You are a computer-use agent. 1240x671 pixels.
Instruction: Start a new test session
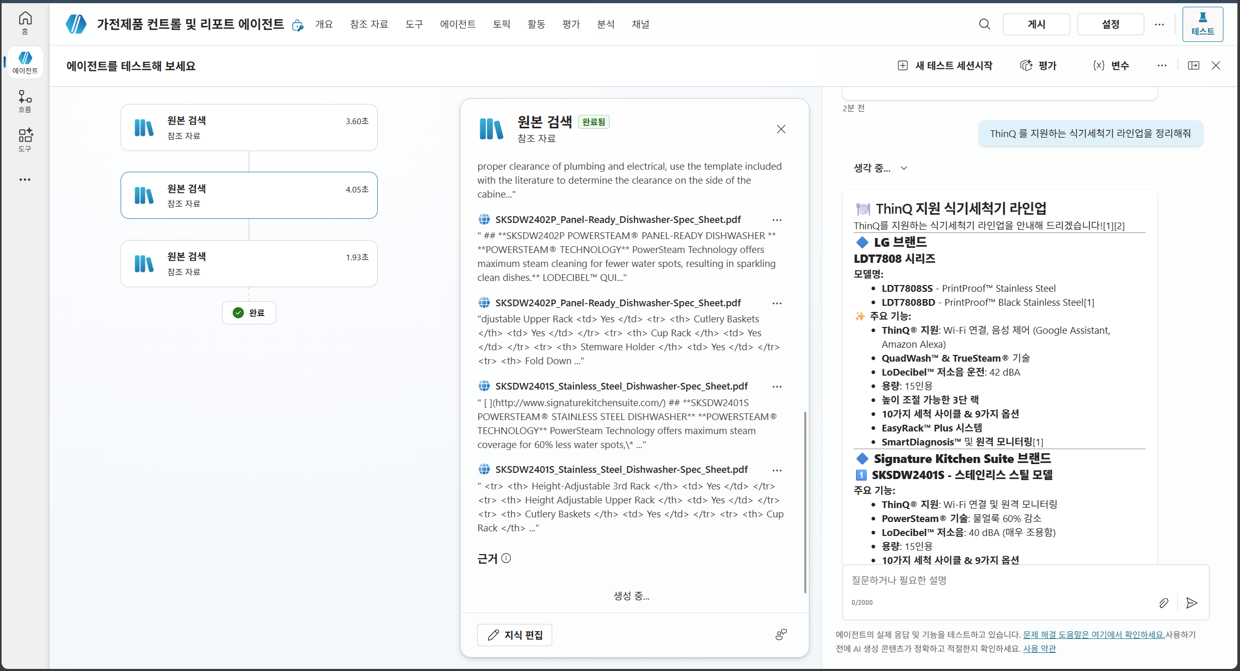[945, 66]
